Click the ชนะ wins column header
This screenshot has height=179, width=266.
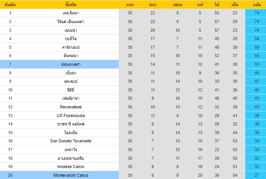(x=153, y=5)
